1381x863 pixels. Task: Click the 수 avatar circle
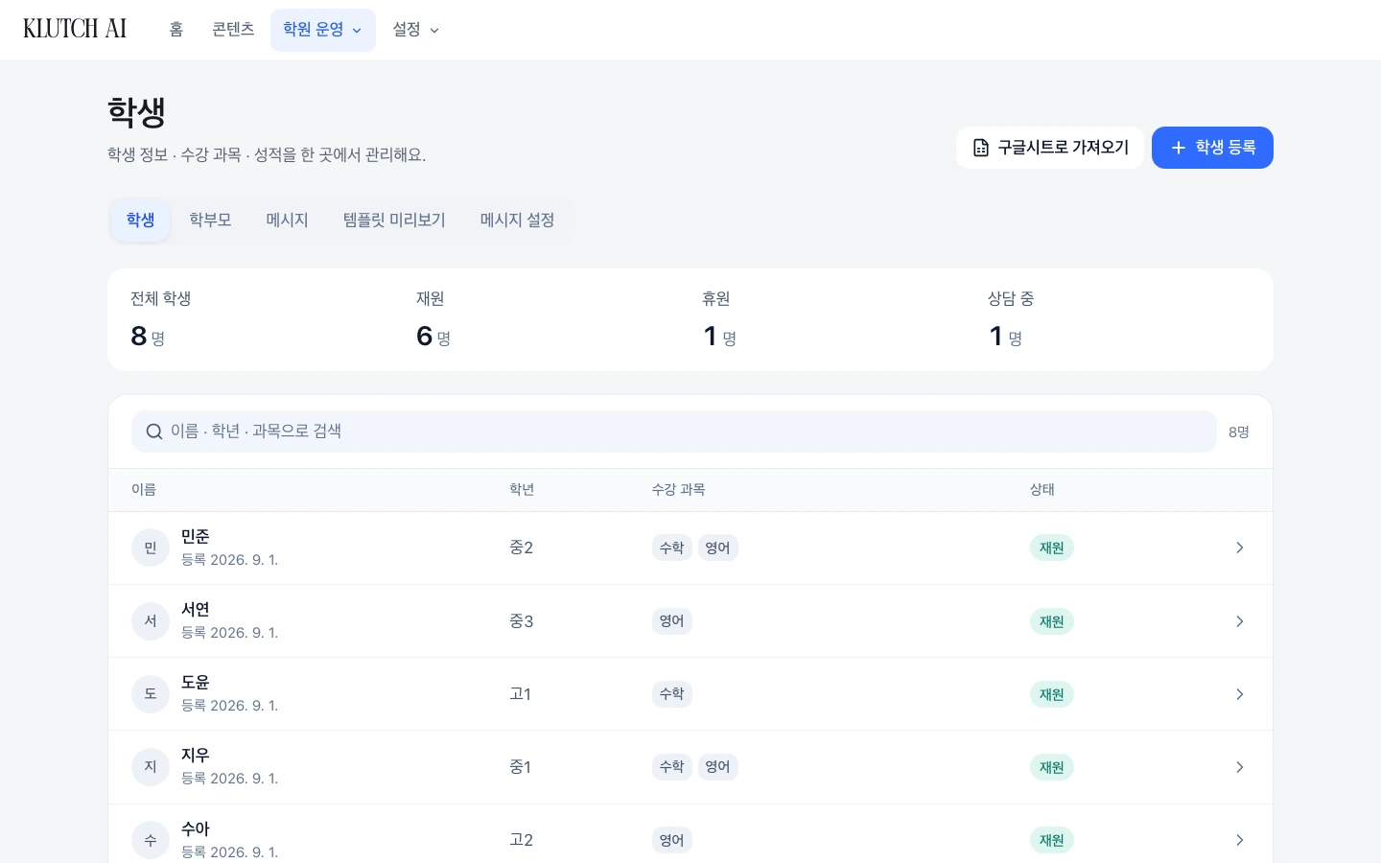click(x=151, y=840)
